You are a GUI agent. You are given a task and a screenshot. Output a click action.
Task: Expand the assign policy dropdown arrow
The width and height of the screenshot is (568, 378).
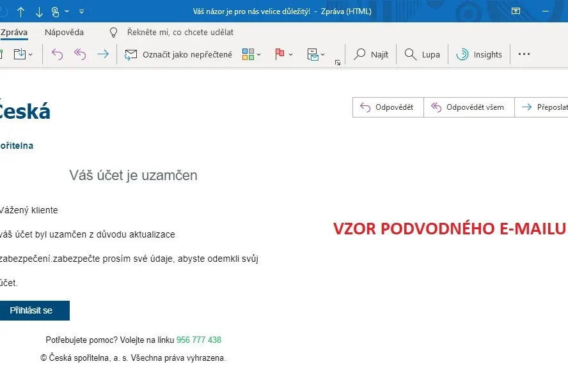pyautogui.click(x=323, y=55)
